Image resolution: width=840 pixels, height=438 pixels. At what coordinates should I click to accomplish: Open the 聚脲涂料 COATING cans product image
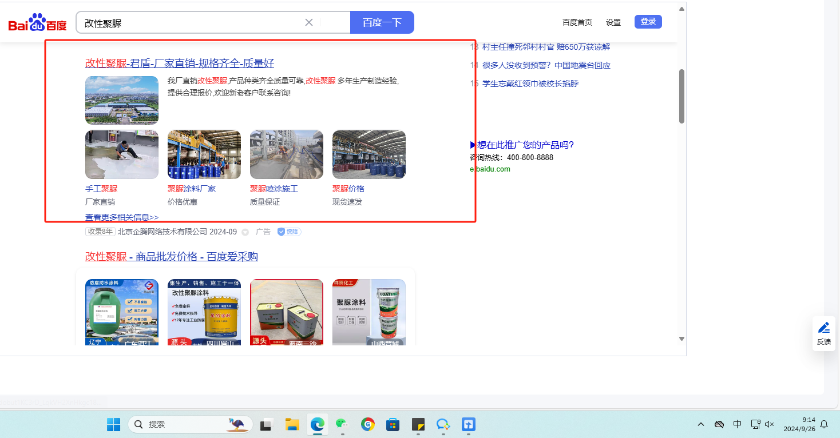tap(369, 312)
